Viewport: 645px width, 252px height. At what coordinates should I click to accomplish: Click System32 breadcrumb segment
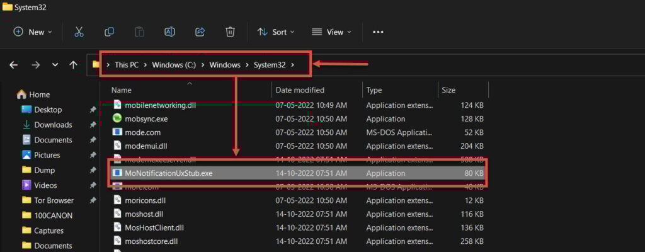pyautogui.click(x=270, y=65)
